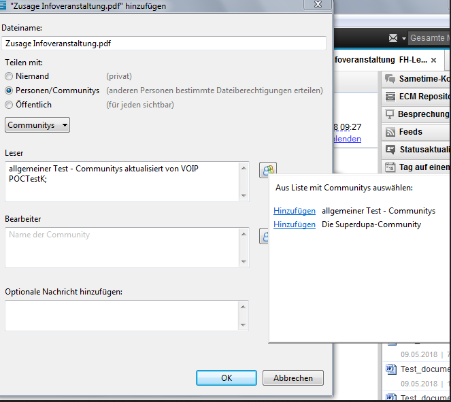Click community picker icon beside Bearbeiter field
The width and height of the screenshot is (451, 402).
click(264, 237)
